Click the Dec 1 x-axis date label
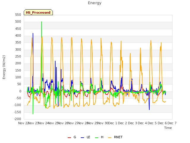Image resolution: width=190 pixels, height=143 pixels. [113, 123]
